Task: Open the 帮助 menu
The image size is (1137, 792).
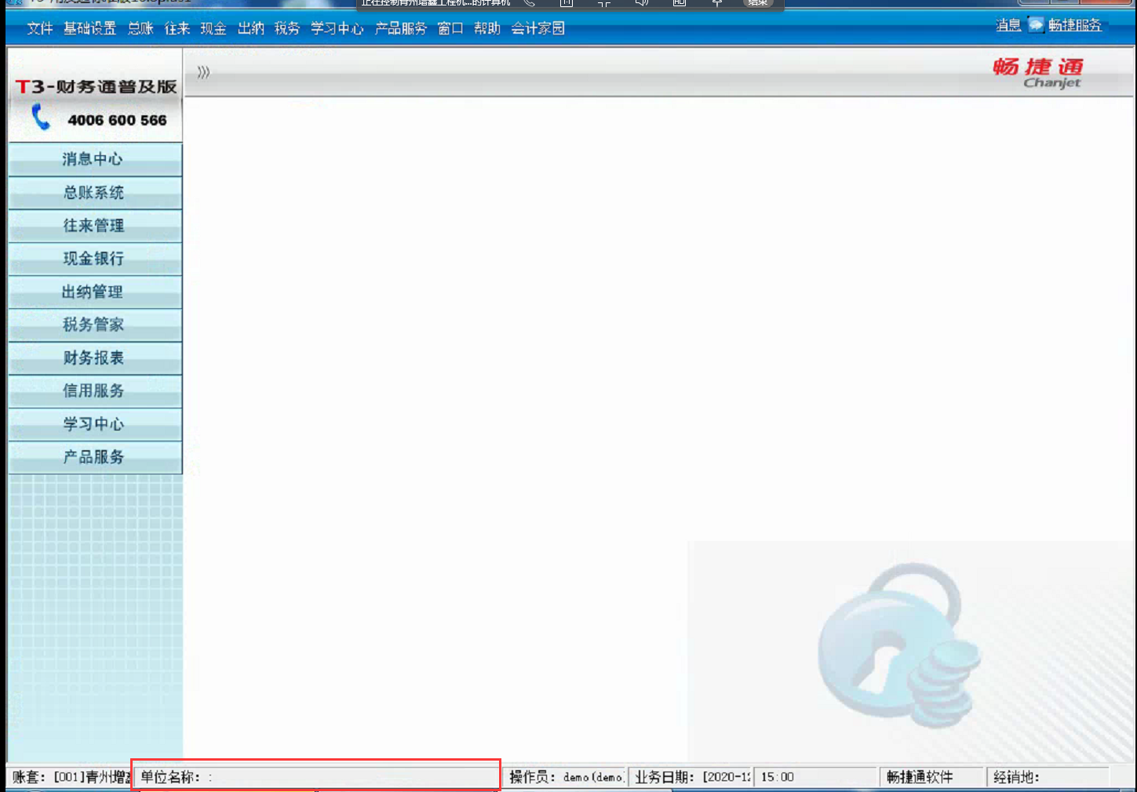Action: point(487,28)
